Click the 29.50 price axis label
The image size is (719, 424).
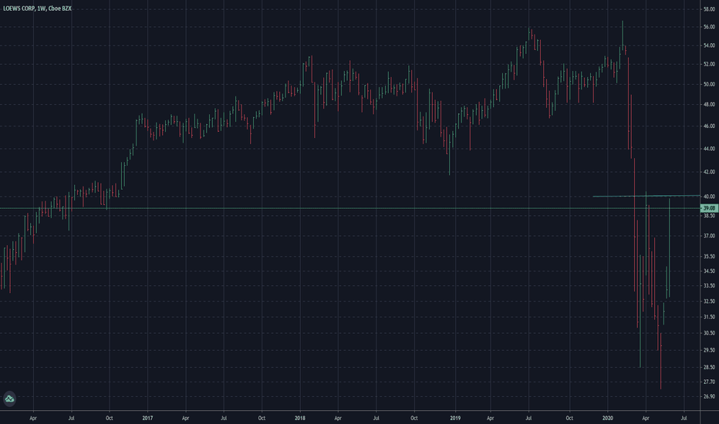709,350
